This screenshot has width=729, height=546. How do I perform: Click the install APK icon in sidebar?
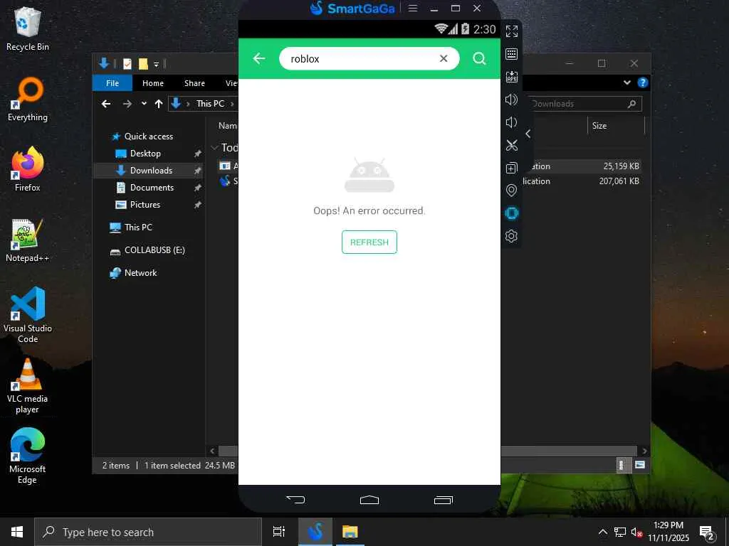511,77
